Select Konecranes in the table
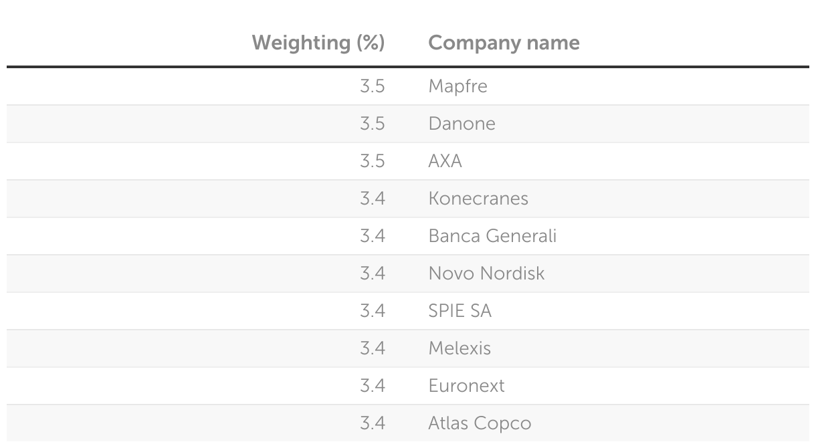Image resolution: width=816 pixels, height=448 pixels. pyautogui.click(x=478, y=199)
